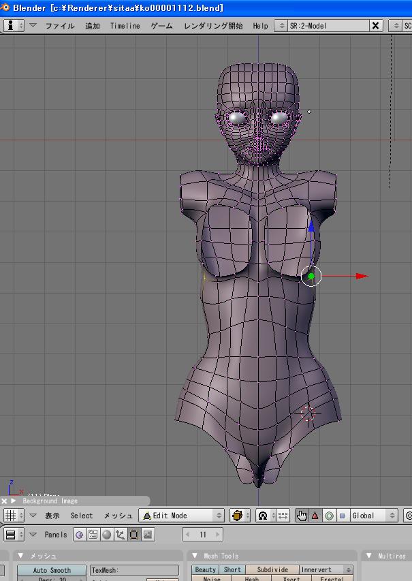
Task: Open the screen selector arrows beside SR:2-Model
Action: [281, 26]
